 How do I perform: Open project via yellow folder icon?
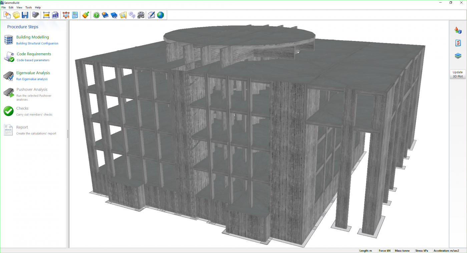[16, 15]
